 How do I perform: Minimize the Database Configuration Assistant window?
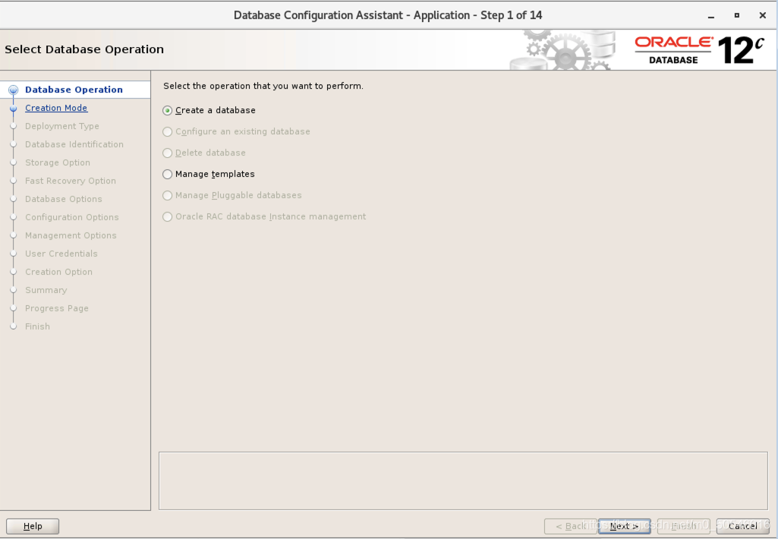[711, 16]
